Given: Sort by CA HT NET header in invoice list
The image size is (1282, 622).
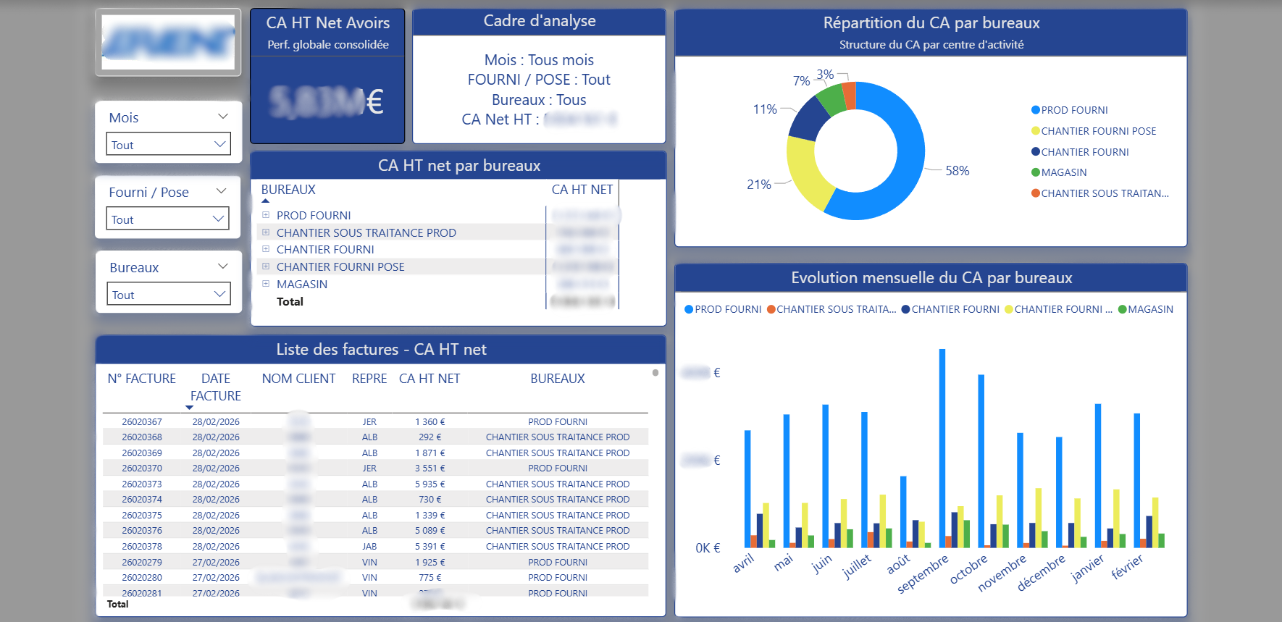Looking at the screenshot, I should [x=430, y=379].
